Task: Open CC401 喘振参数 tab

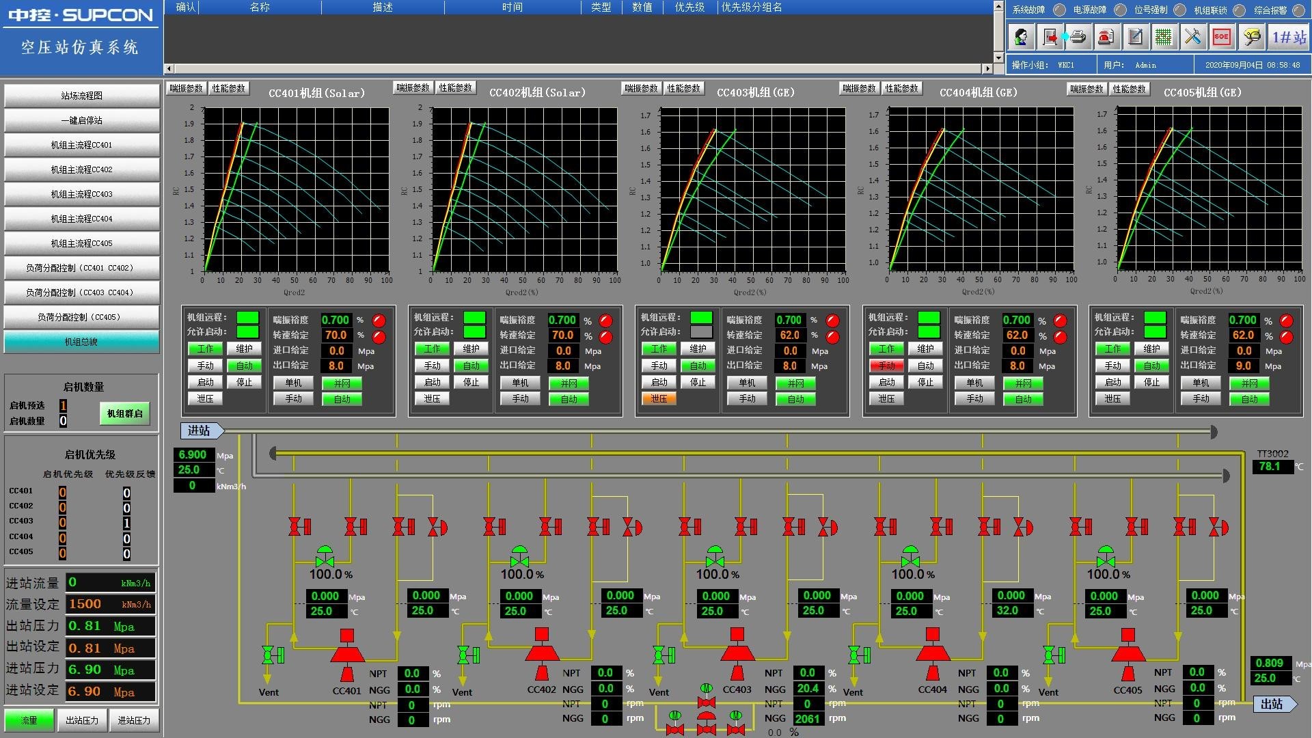Action: [187, 88]
